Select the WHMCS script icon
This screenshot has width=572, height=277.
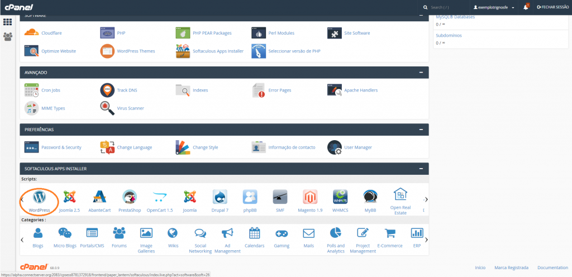click(x=340, y=197)
